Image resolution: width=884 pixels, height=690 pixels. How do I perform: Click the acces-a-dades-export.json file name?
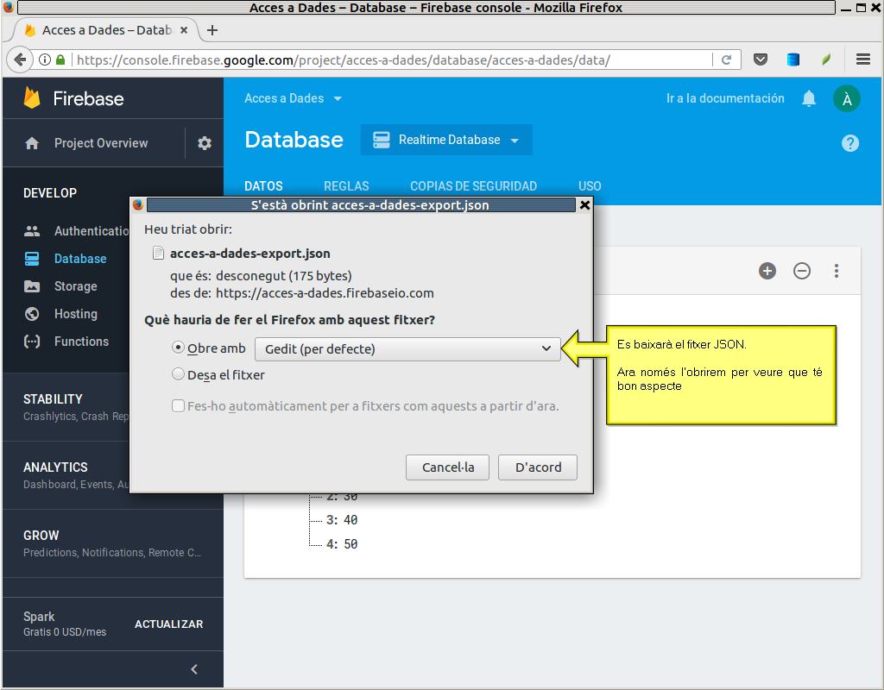tap(249, 254)
